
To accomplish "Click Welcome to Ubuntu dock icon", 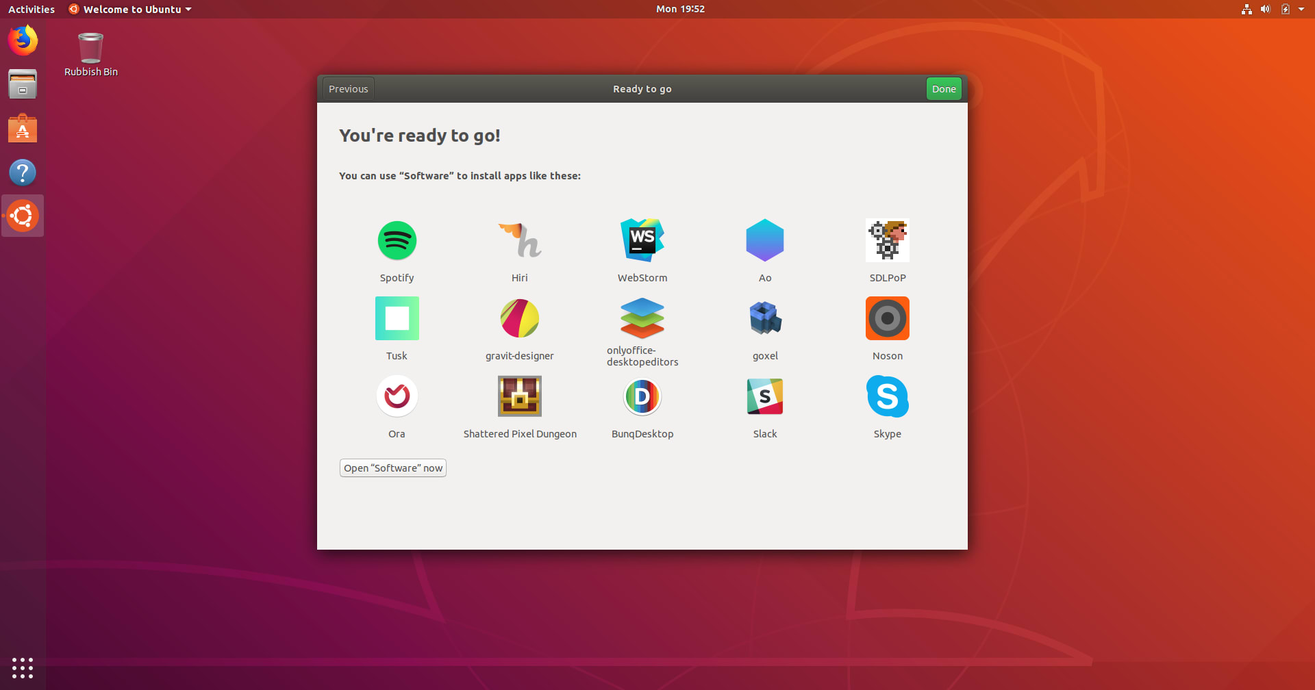I will point(23,216).
